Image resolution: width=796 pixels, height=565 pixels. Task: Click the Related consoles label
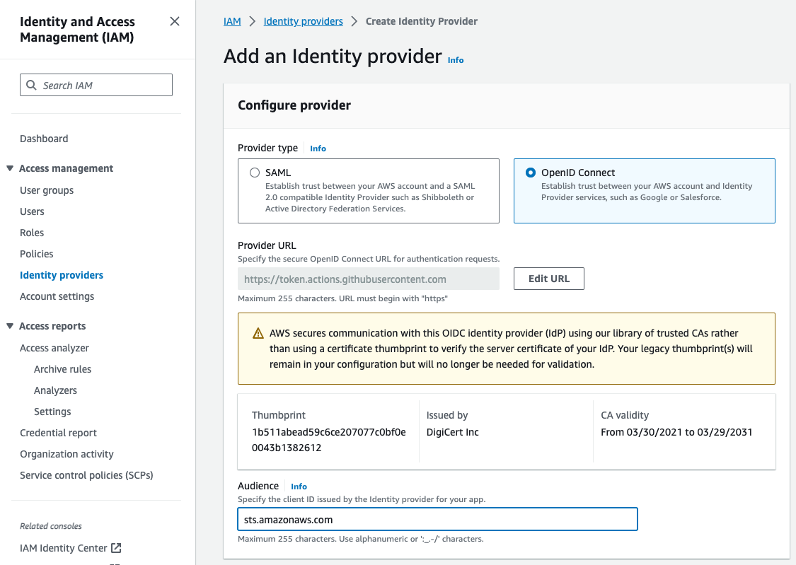click(x=51, y=526)
